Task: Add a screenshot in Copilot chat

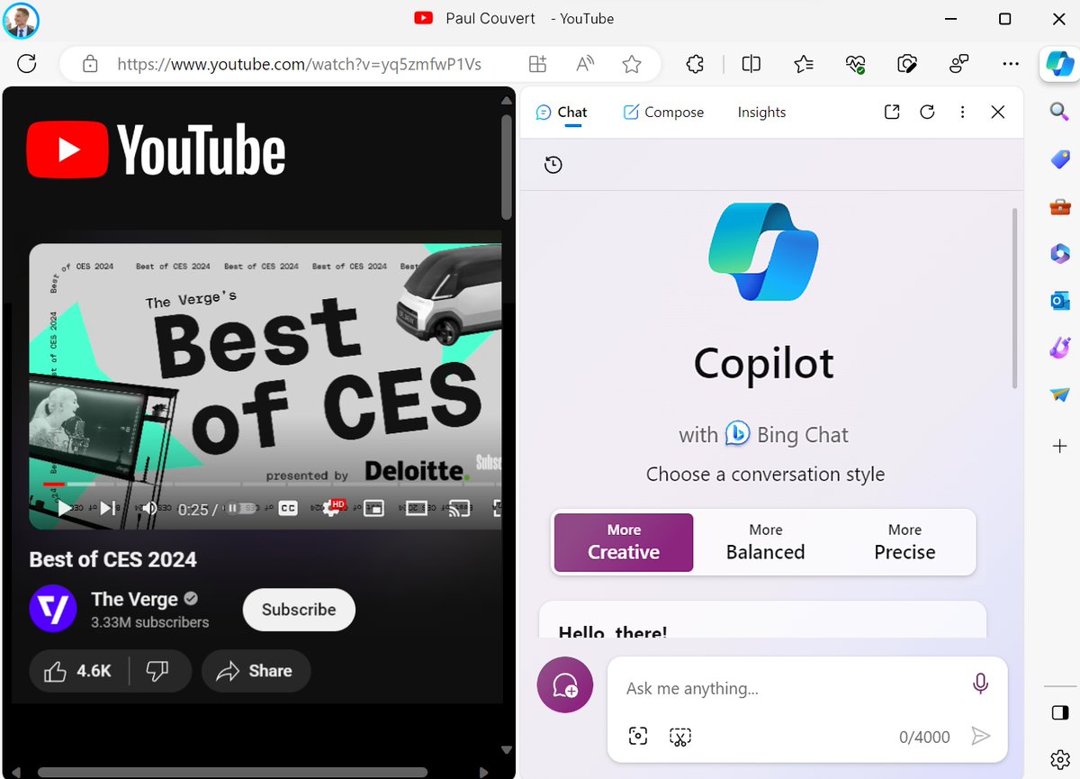Action: (679, 737)
